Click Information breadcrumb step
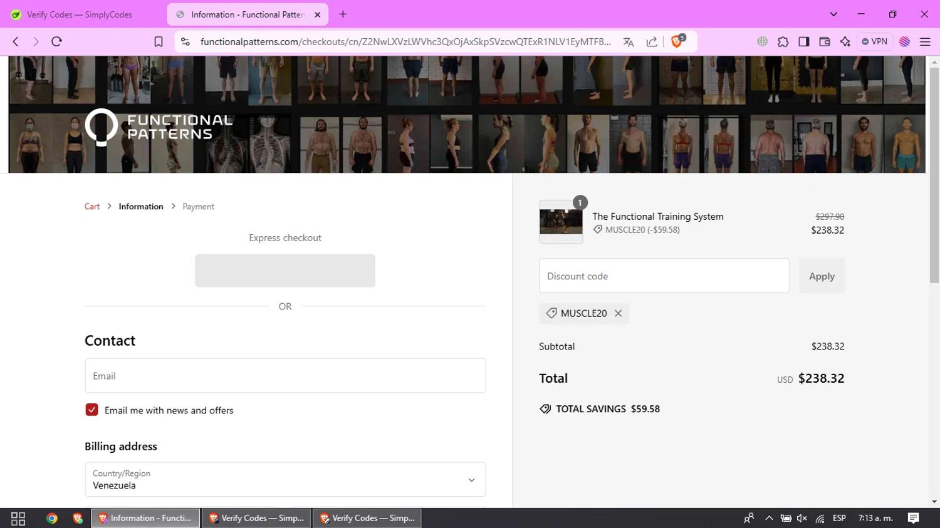Screen dimensions: 940x528 click(x=141, y=207)
